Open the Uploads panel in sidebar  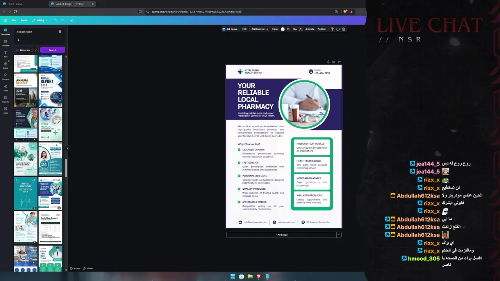pos(5,76)
